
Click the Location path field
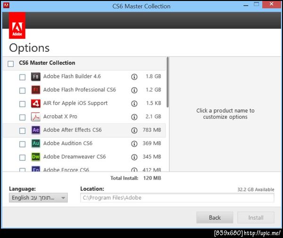177,197
